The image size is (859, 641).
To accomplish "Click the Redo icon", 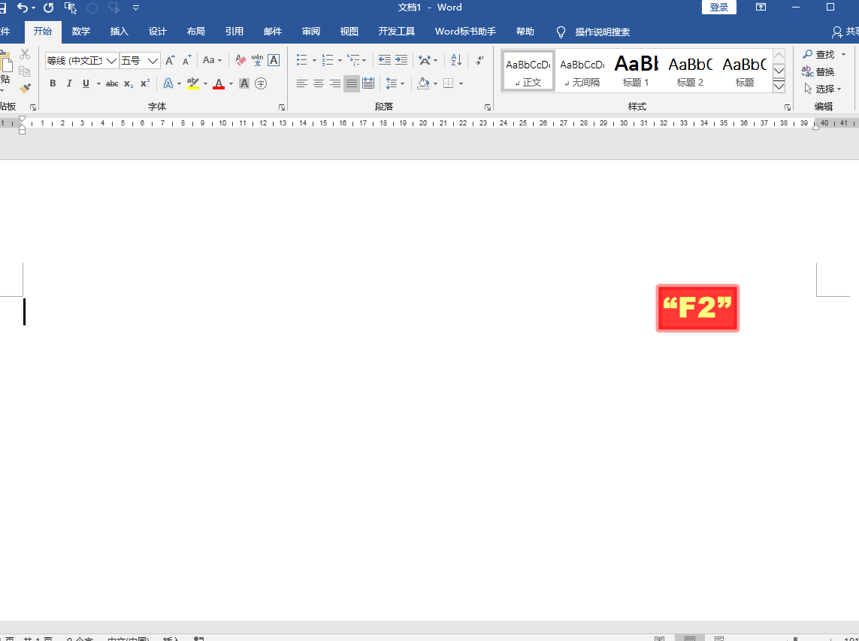I will point(48,8).
